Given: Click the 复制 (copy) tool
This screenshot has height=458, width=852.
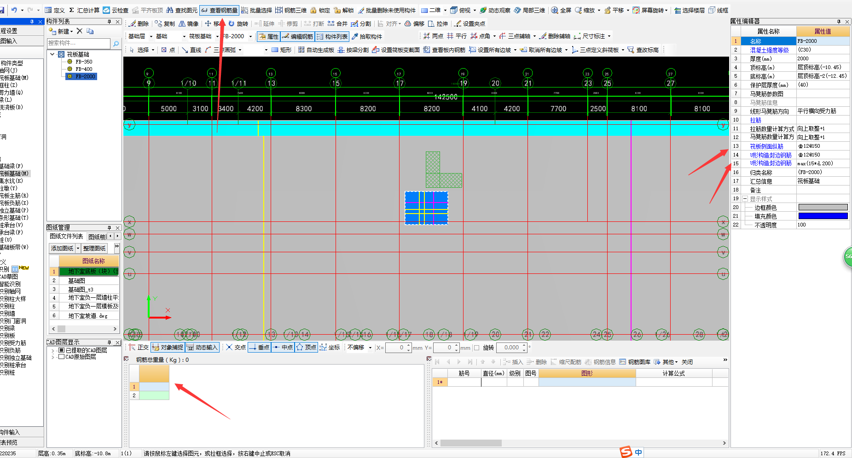Looking at the screenshot, I should coord(165,23).
